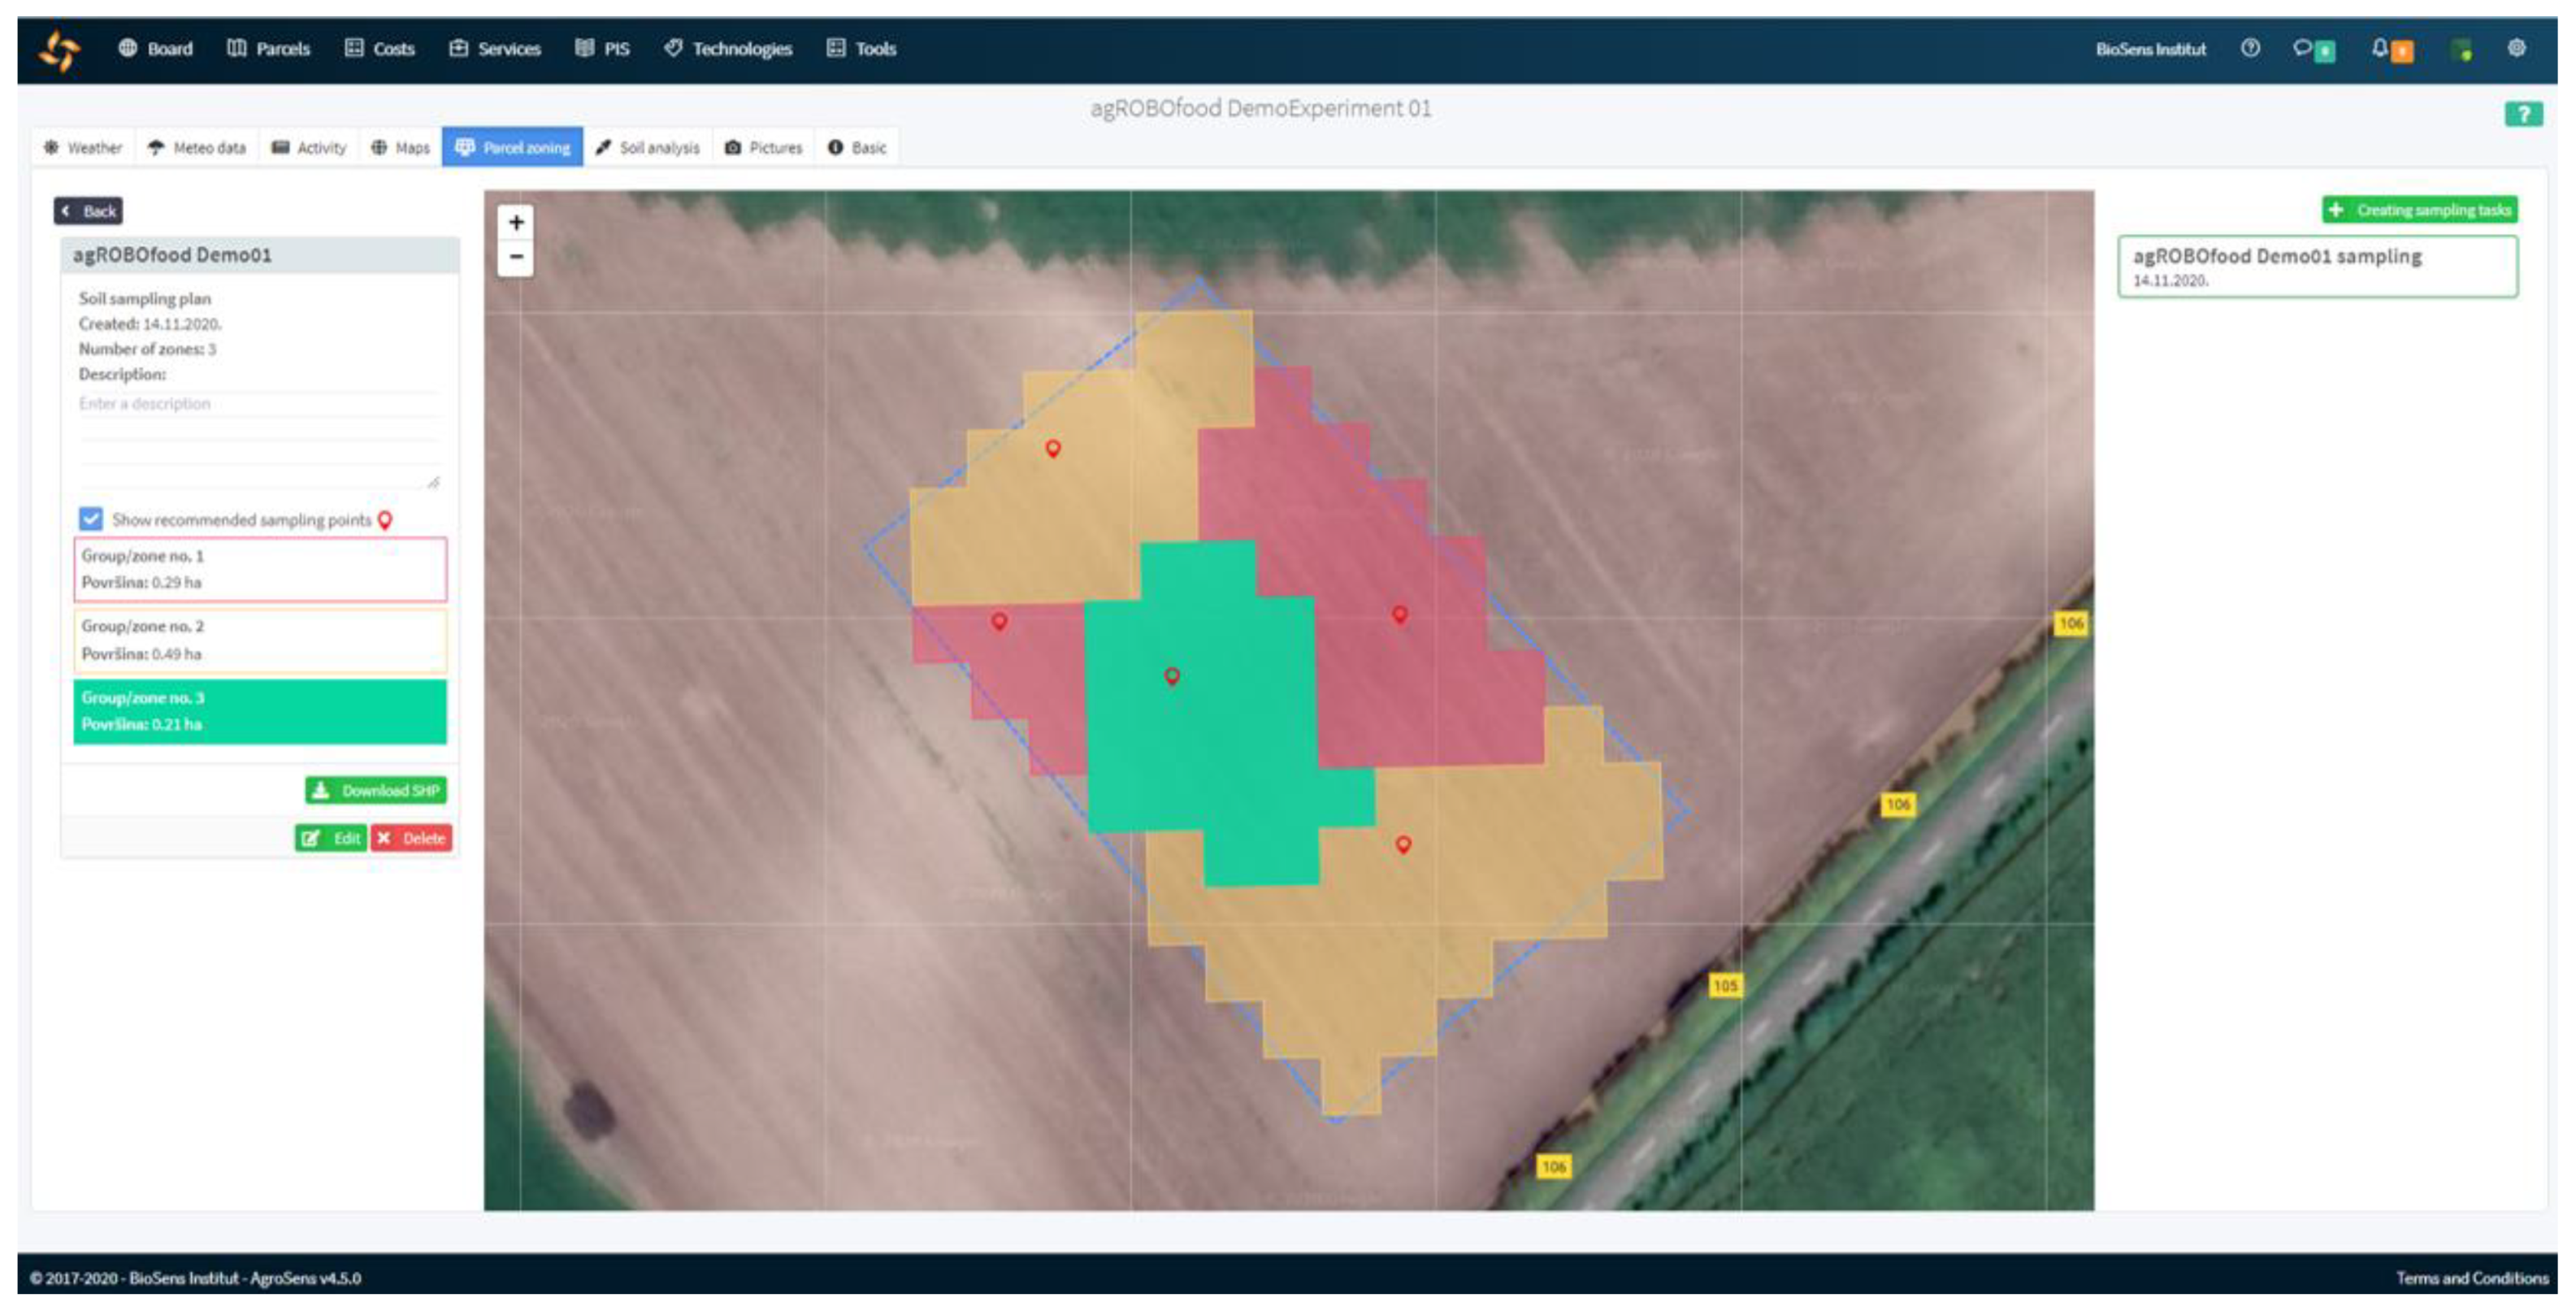2576x1311 pixels.
Task: Open the Parcels menu
Action: 269,48
